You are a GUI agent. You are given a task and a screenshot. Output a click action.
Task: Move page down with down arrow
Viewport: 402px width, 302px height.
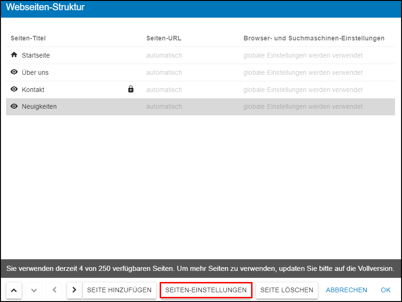click(34, 290)
